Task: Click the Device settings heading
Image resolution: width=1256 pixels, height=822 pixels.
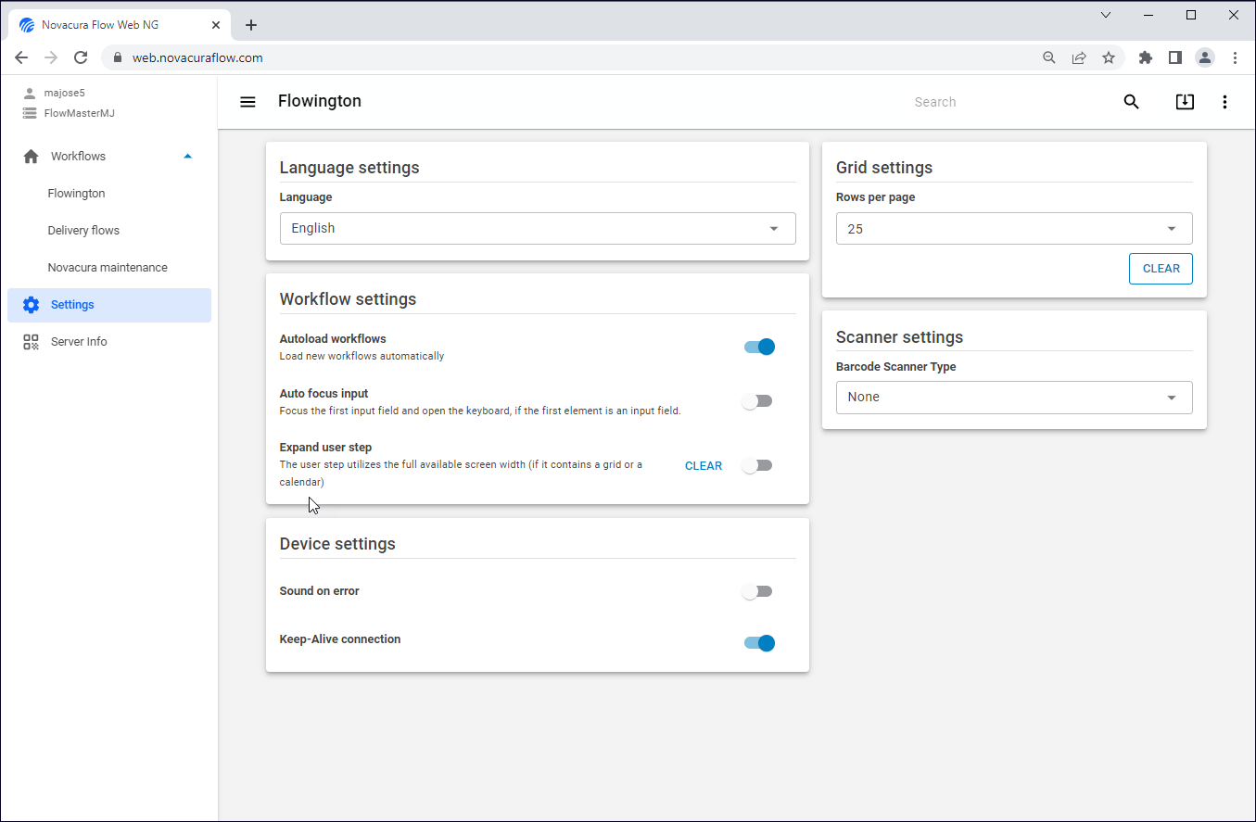Action: point(337,544)
